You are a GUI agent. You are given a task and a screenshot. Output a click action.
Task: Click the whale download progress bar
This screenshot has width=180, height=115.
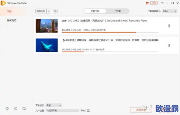tap(110, 52)
